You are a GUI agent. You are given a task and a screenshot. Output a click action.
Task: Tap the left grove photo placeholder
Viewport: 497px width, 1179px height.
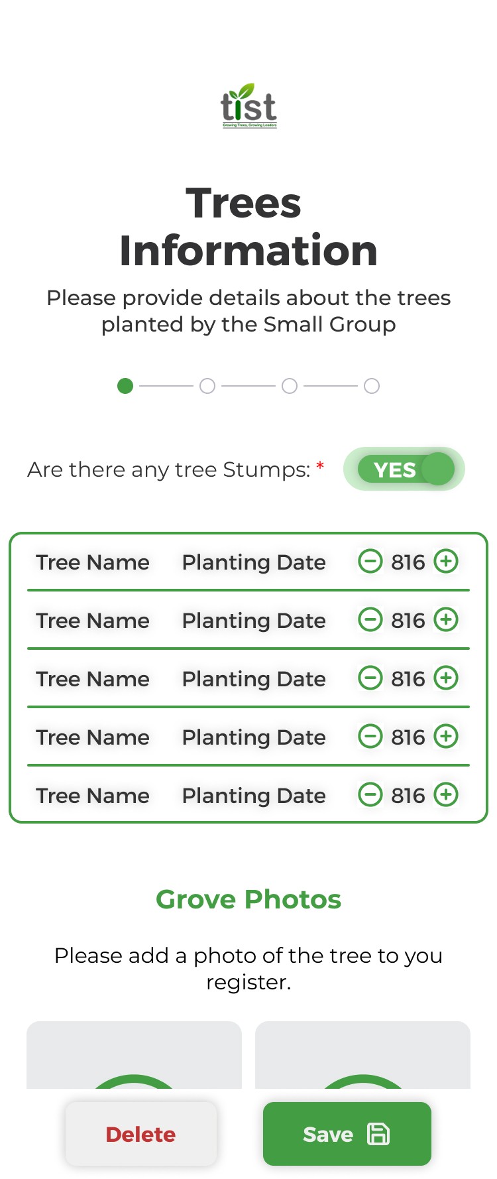[134, 1054]
